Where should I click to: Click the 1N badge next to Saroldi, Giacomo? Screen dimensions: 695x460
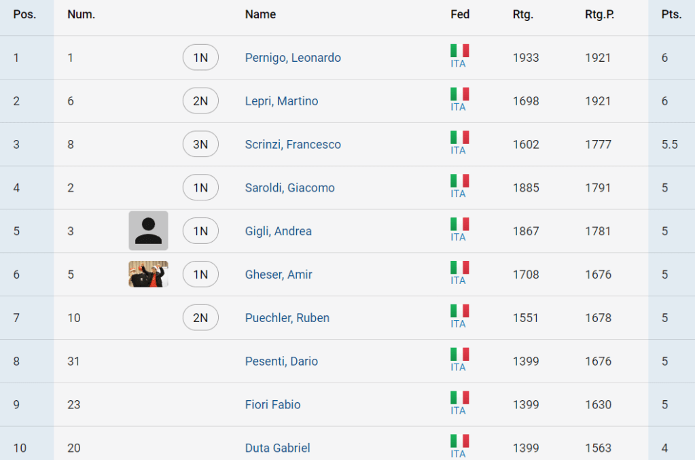(200, 188)
